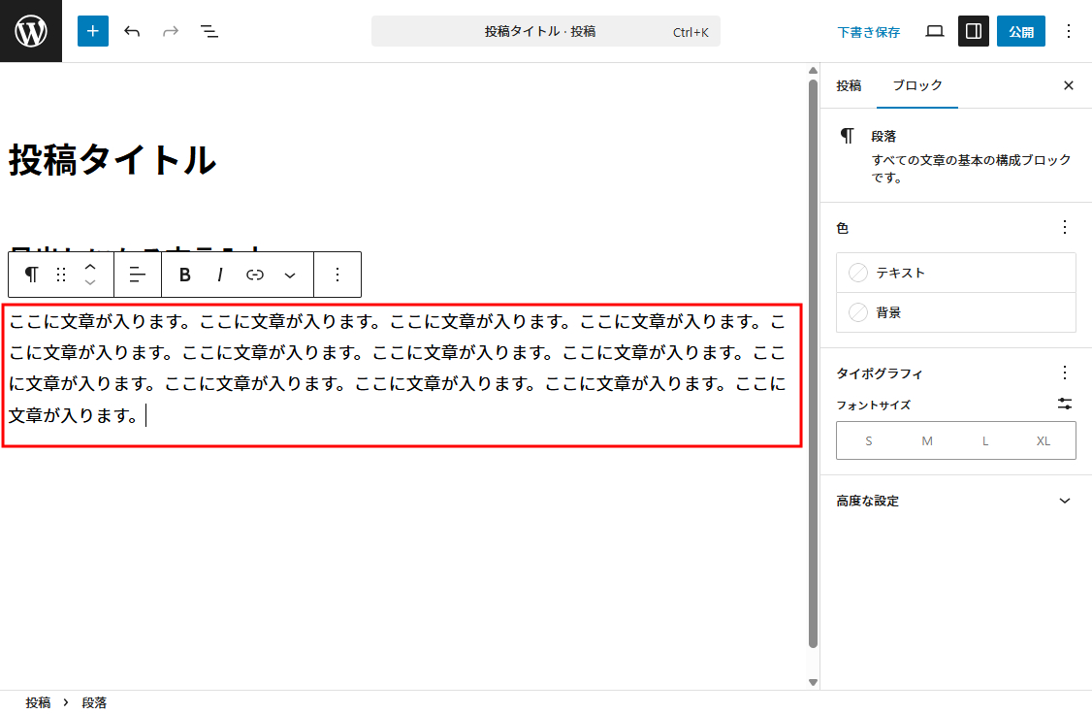Move the block down

click(90, 282)
